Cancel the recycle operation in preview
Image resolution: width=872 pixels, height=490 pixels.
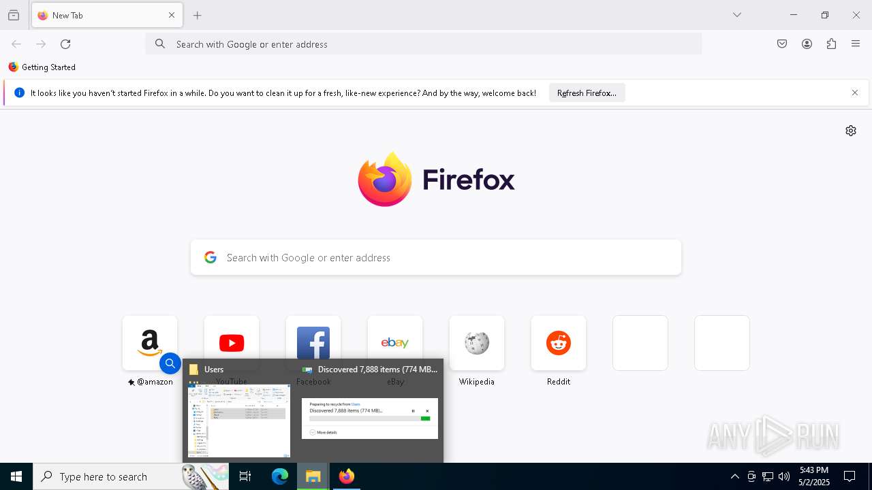point(427,411)
